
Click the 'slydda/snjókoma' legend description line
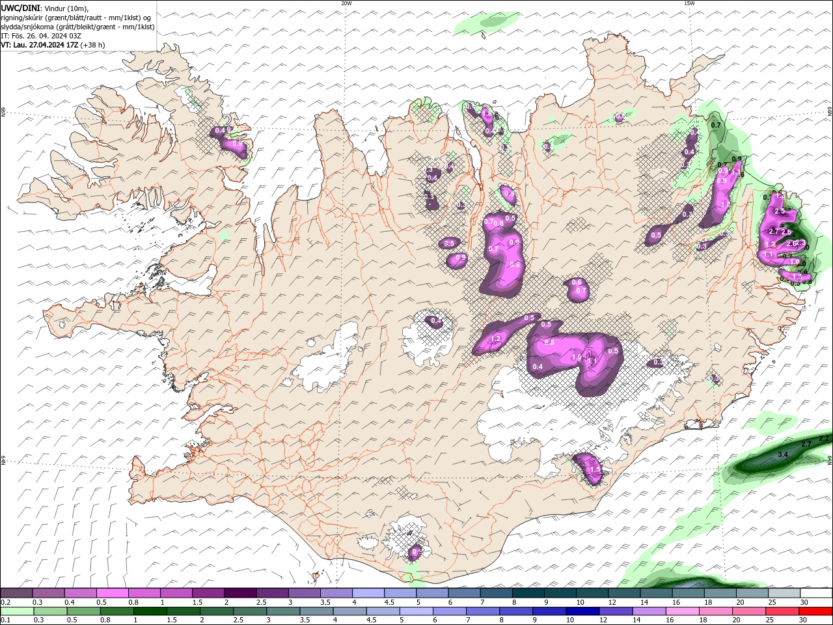coord(78,27)
